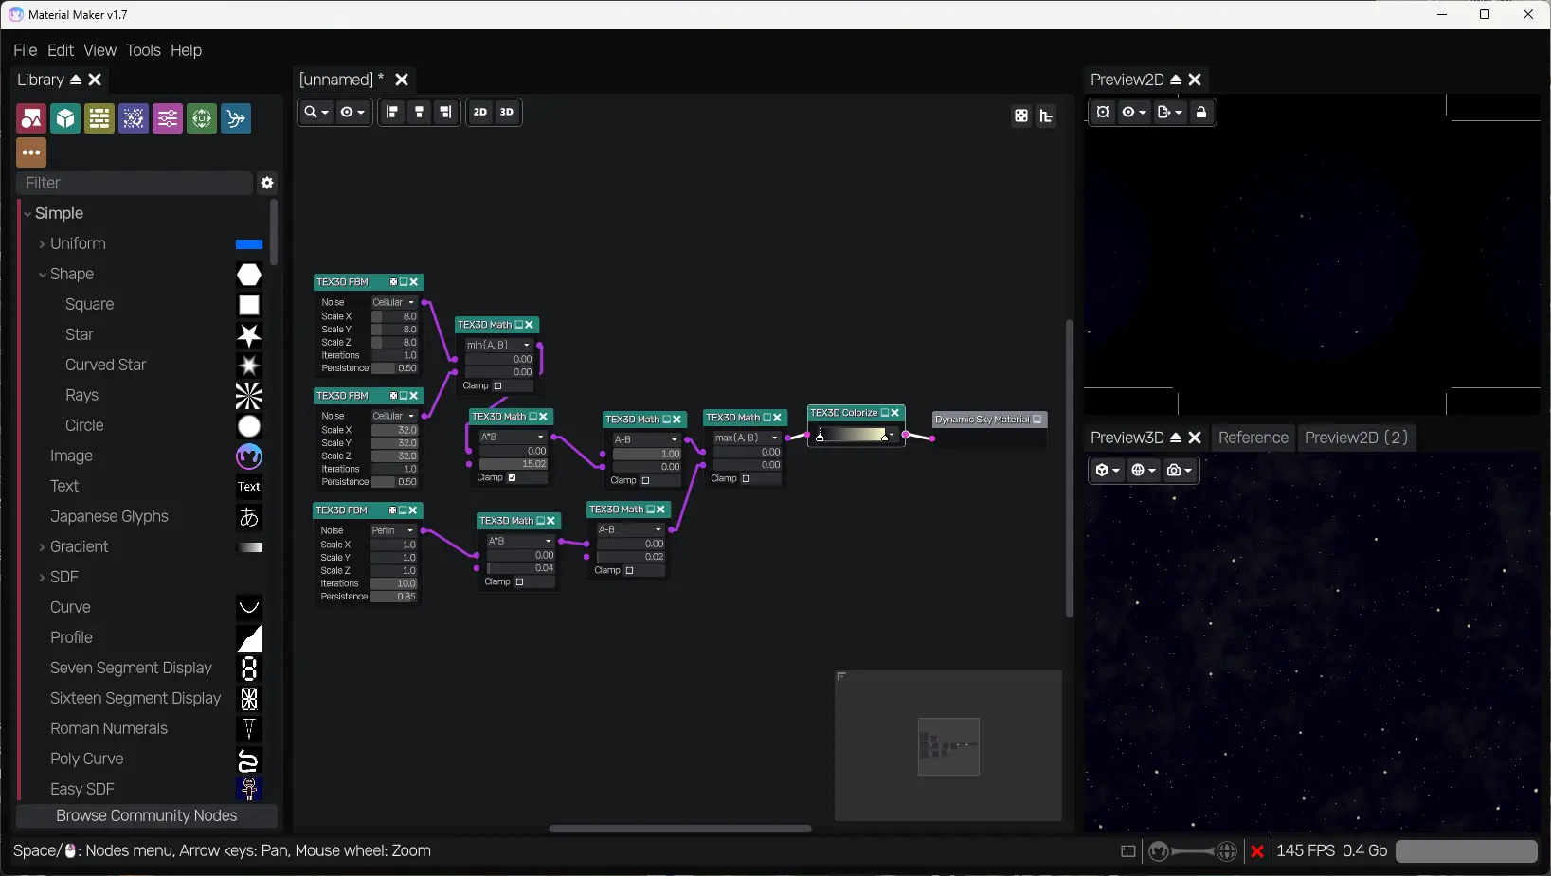Select the 3D cube library category icon
The width and height of the screenshot is (1551, 876).
click(x=65, y=118)
